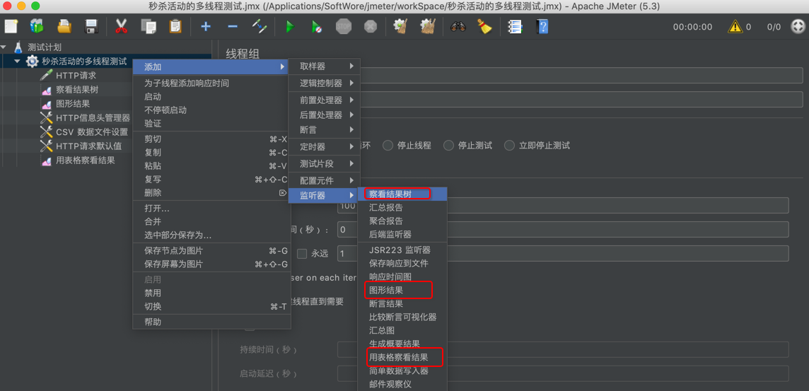Choose 选中部分保存为… menu entry
This screenshot has height=391, width=809.
pos(211,235)
